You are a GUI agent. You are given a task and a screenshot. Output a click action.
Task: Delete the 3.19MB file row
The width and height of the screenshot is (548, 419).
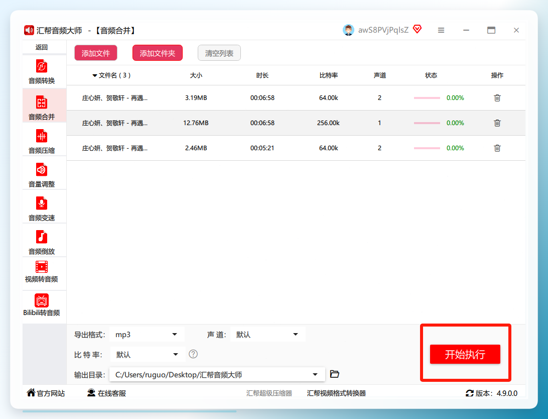point(497,98)
